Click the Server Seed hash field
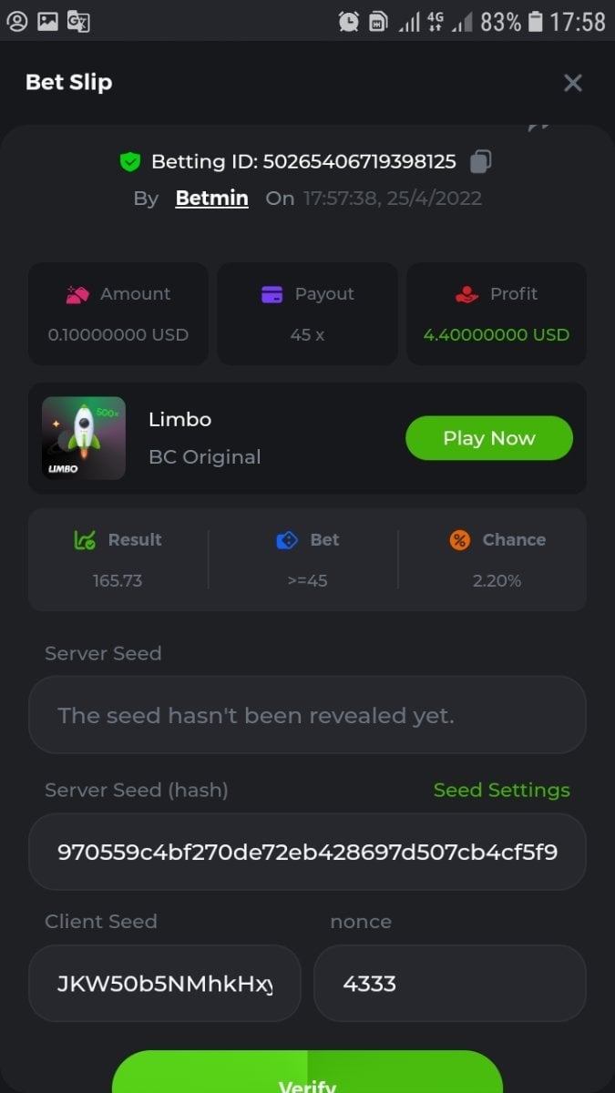 [307, 852]
